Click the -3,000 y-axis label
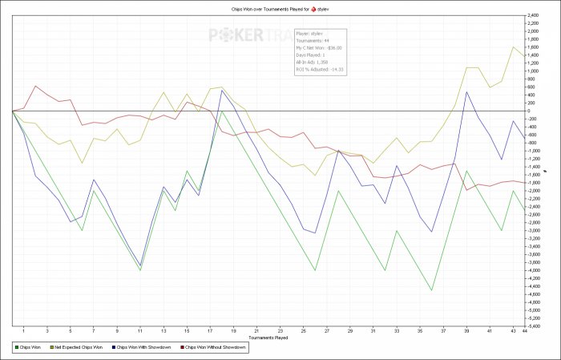Viewport: 561px width, 360px height. [x=534, y=231]
